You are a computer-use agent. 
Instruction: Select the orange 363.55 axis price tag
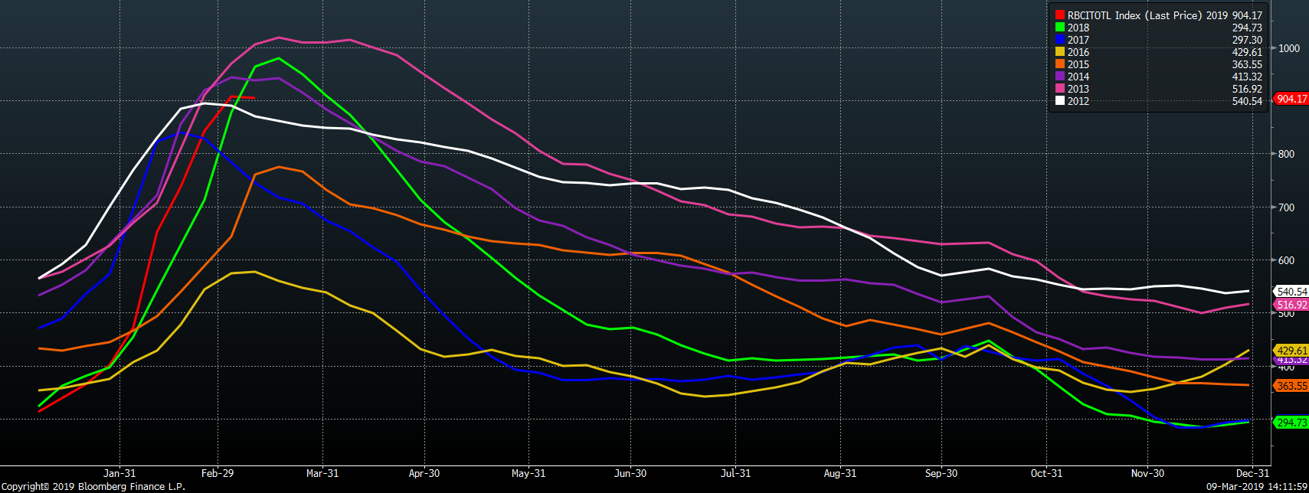click(1291, 386)
